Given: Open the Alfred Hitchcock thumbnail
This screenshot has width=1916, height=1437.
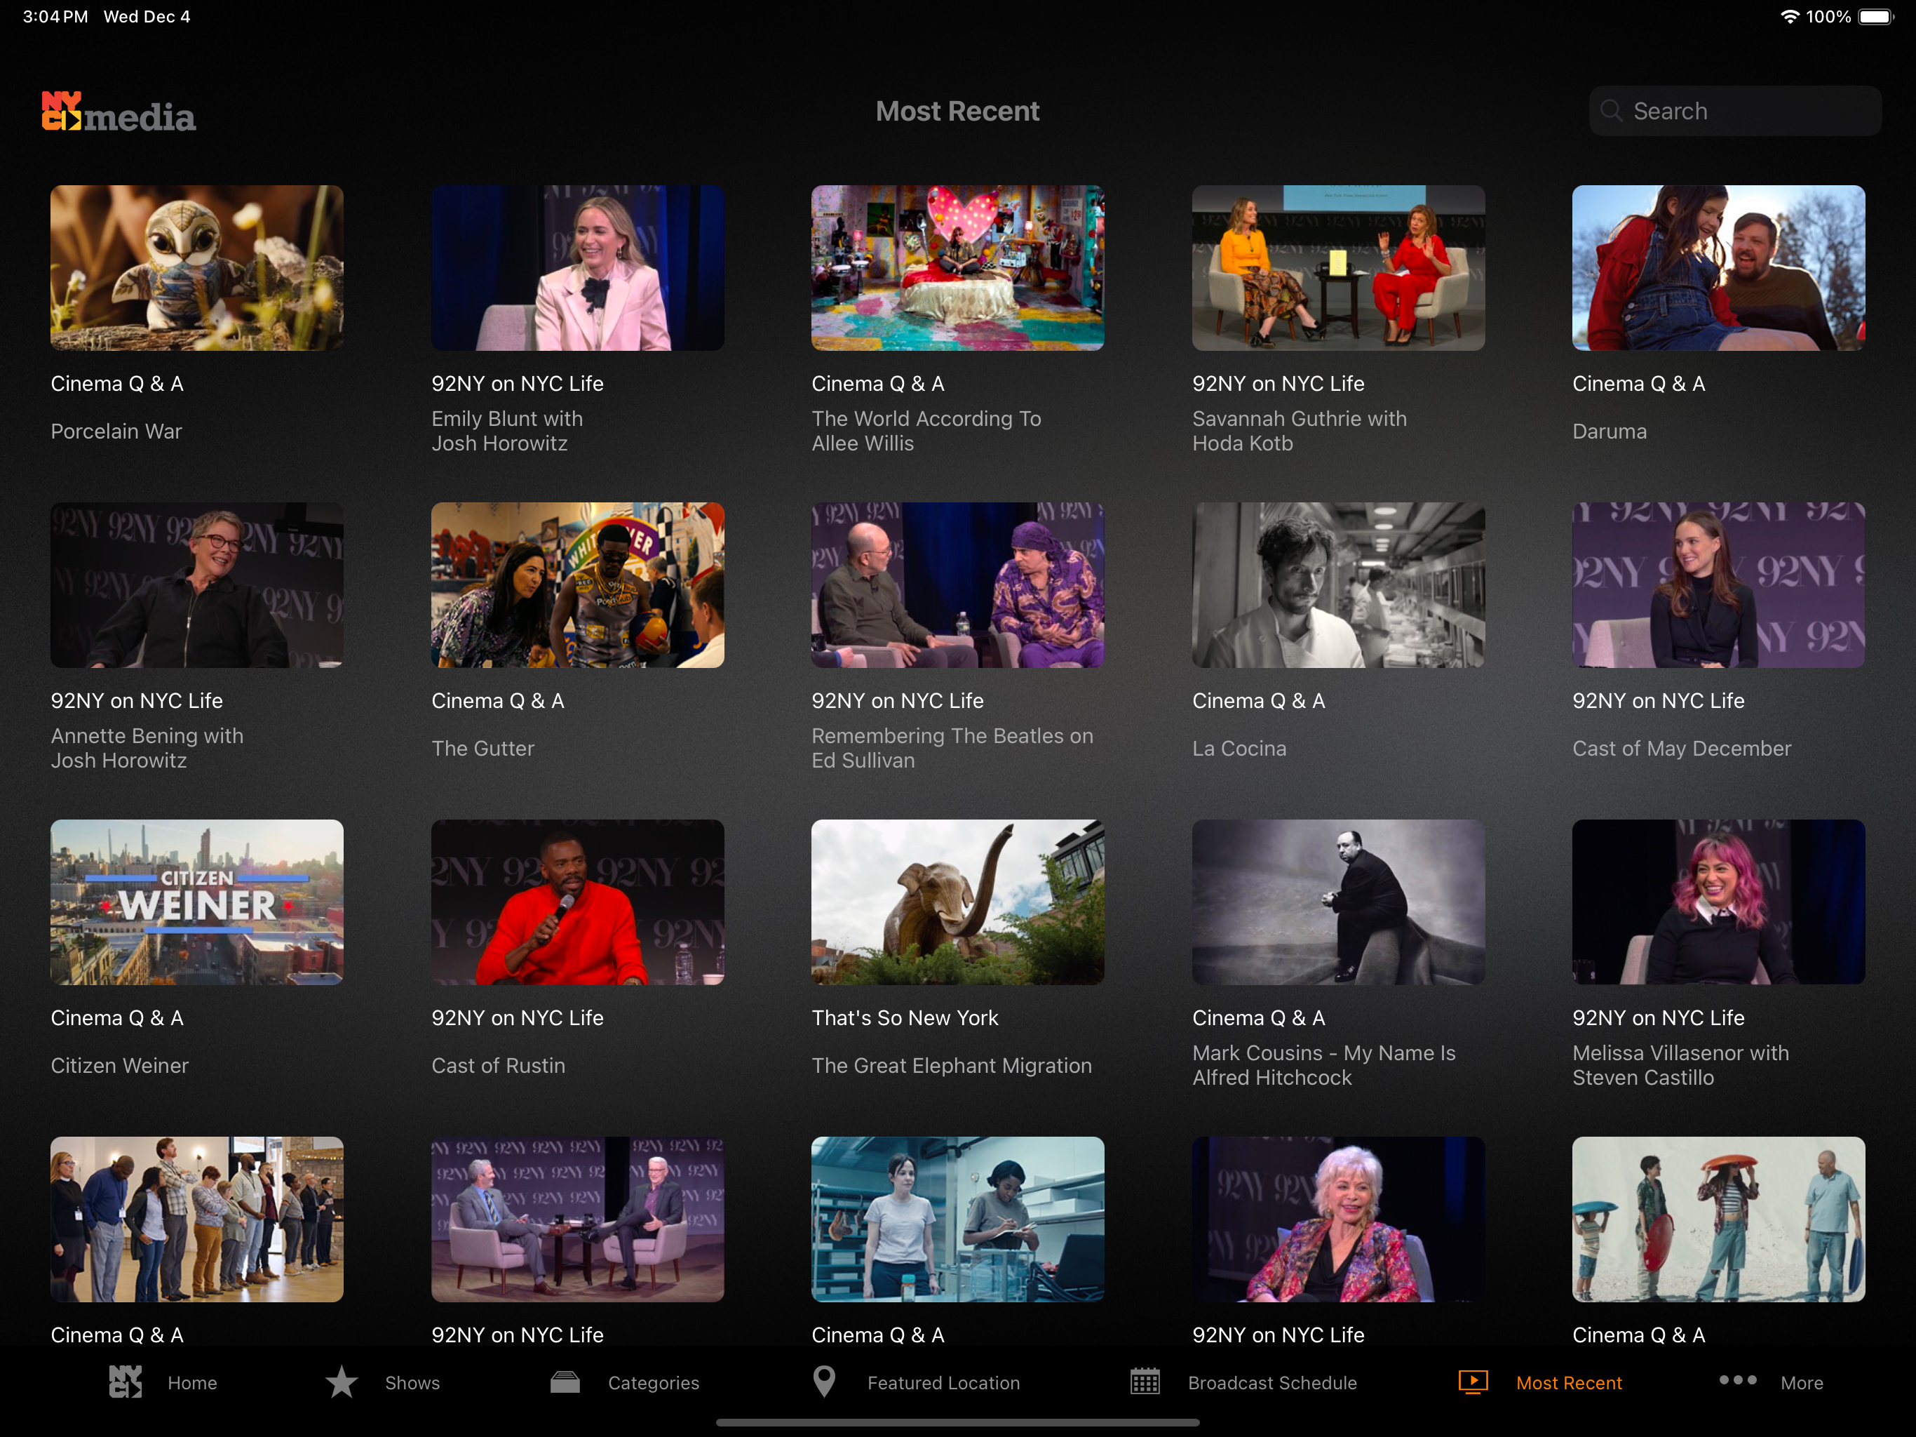Looking at the screenshot, I should click(x=1338, y=902).
